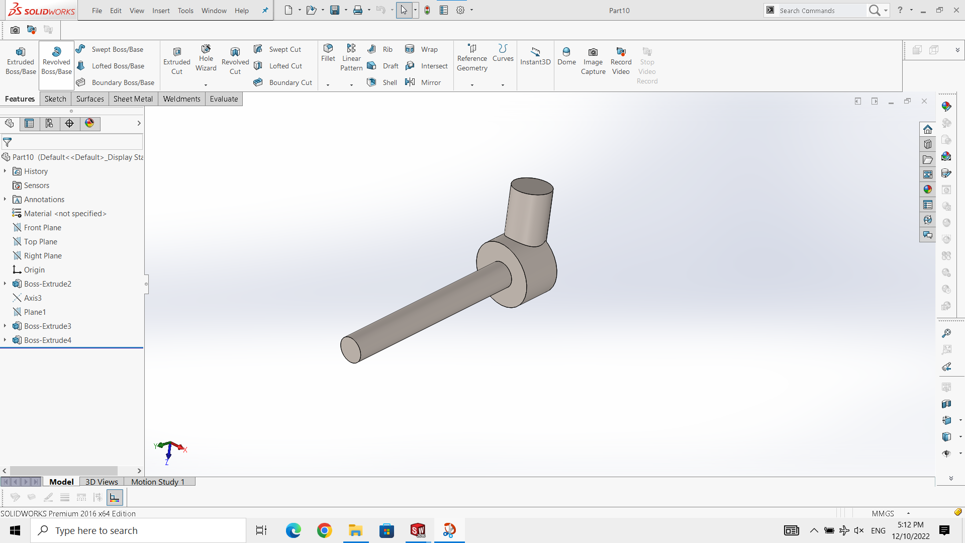Expand the manager pane tabs chevron

(x=139, y=124)
